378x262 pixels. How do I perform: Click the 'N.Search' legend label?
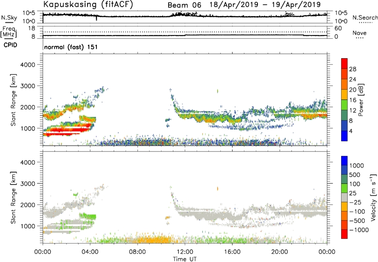click(365, 17)
